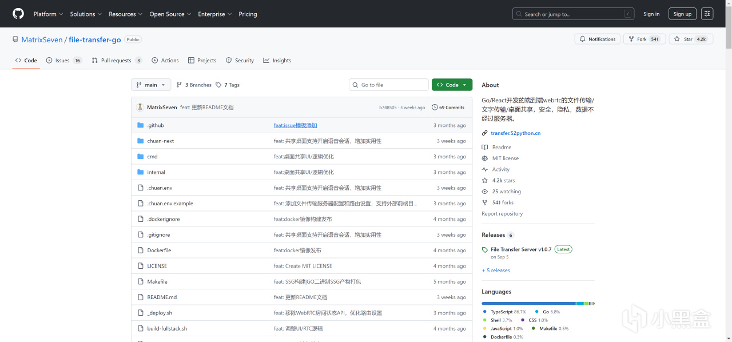
Task: Switch to the Actions tab
Action: pyautogui.click(x=165, y=60)
